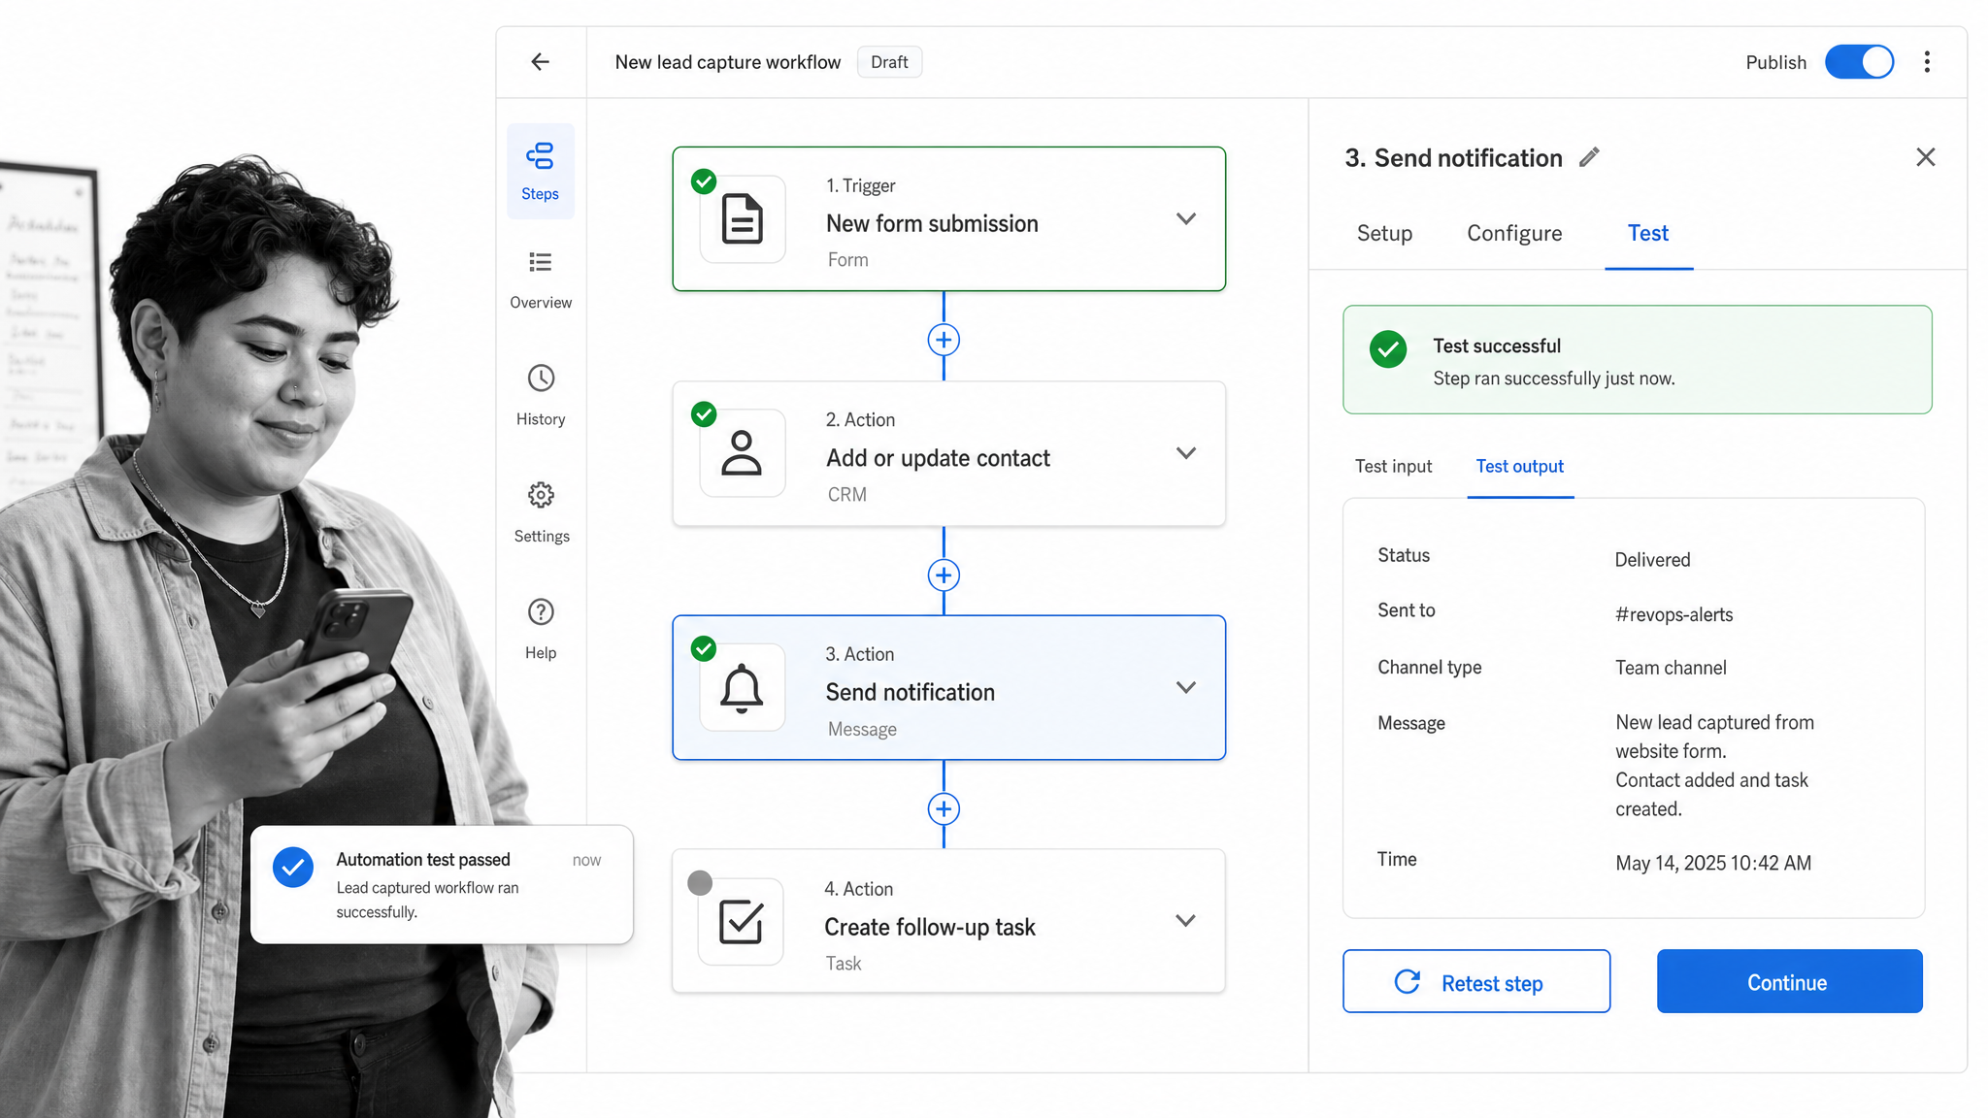Click the back arrow icon
The width and height of the screenshot is (1988, 1118).
coord(541,62)
